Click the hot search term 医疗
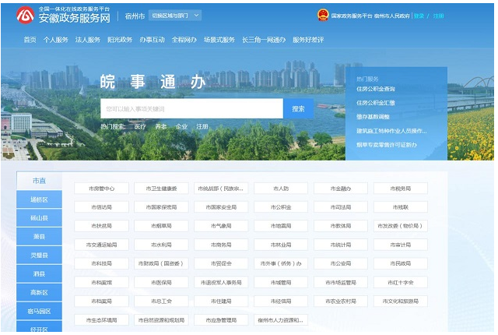 140,126
